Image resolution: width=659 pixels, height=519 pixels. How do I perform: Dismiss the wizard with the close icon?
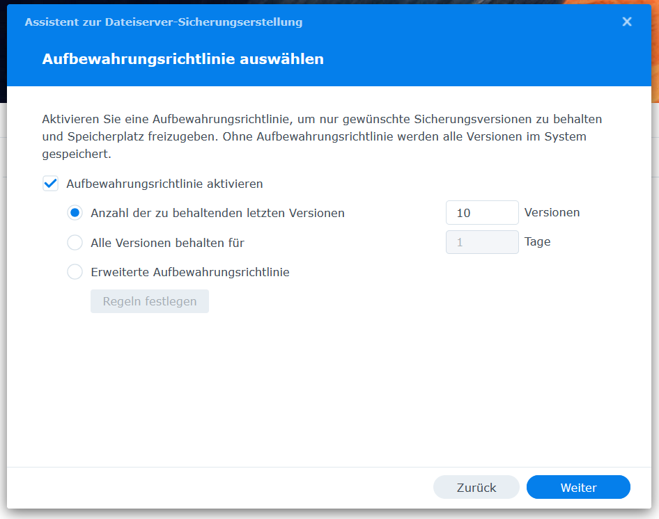626,22
